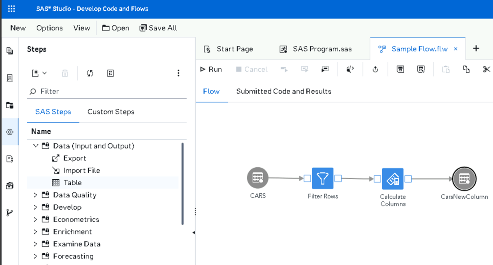Expand the Forecasting folder
Image resolution: width=493 pixels, height=265 pixels.
tap(35, 256)
